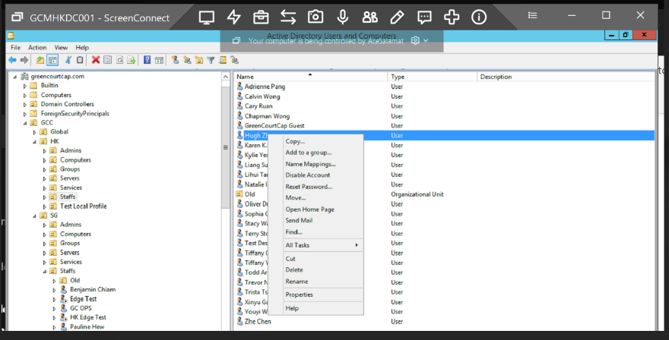669x340 pixels.
Task: Click the funnel Filter options icon
Action: tap(211, 60)
